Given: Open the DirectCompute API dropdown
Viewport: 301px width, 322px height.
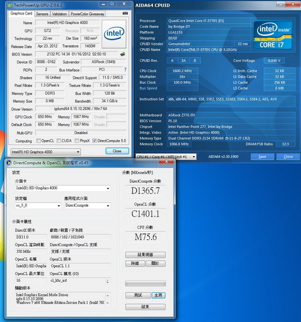Looking at the screenshot, I should (x=87, y=205).
